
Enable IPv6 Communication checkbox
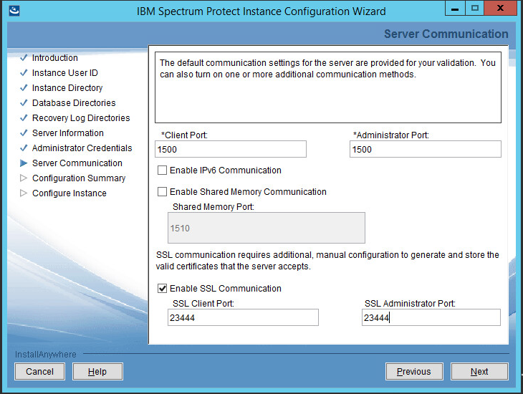(x=163, y=170)
